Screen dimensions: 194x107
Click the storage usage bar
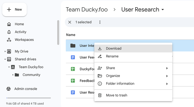point(29,98)
